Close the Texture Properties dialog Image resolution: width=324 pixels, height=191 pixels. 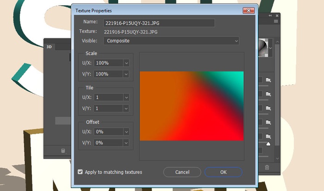249,11
